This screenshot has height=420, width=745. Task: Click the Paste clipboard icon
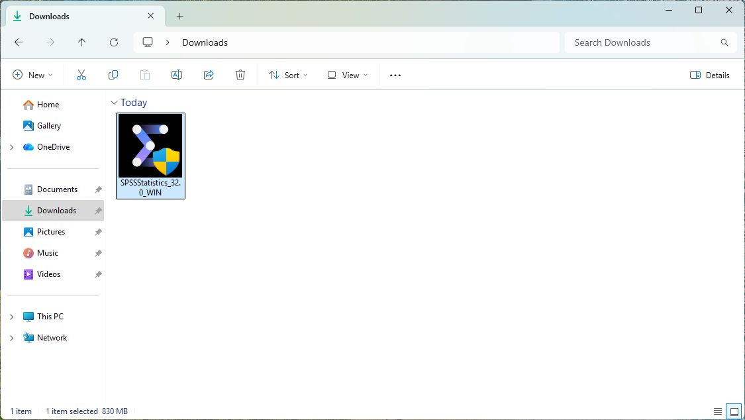(x=145, y=75)
